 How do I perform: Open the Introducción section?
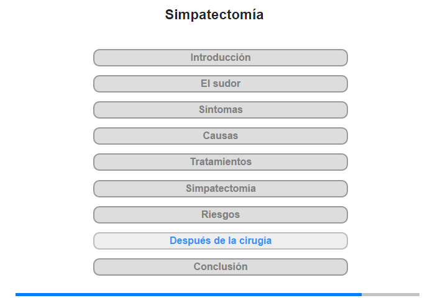click(x=220, y=58)
